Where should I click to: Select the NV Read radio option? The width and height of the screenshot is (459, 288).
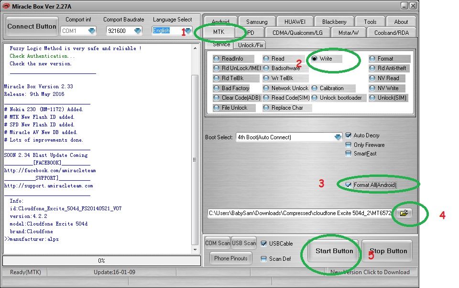click(372, 78)
